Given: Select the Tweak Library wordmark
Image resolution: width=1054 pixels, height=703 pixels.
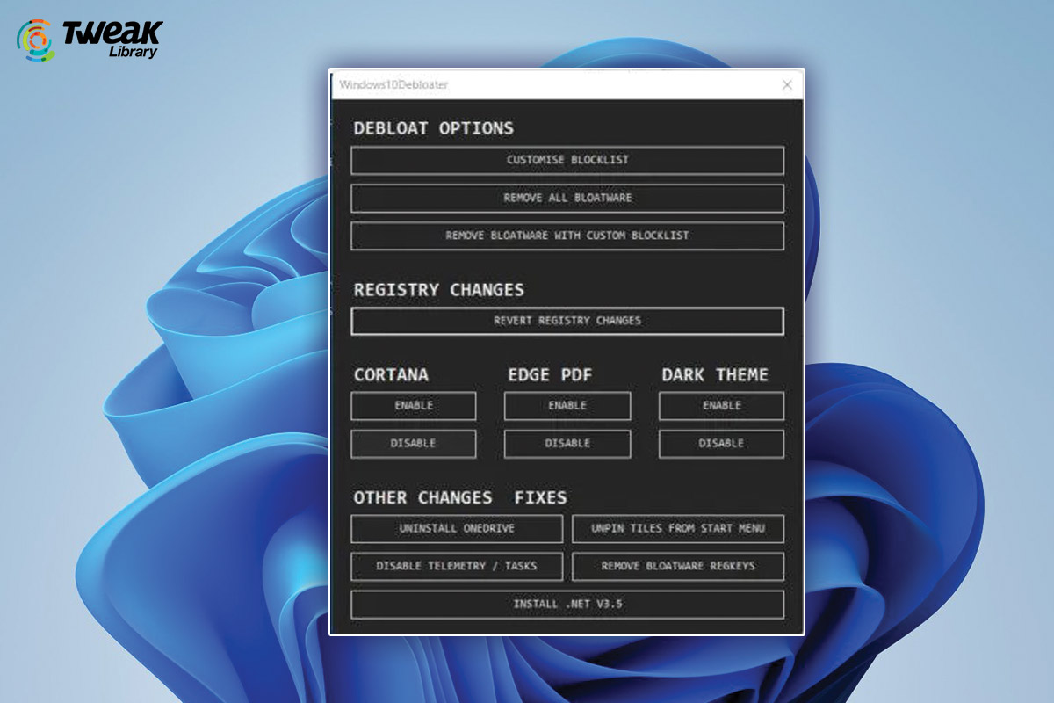Looking at the screenshot, I should [x=112, y=36].
